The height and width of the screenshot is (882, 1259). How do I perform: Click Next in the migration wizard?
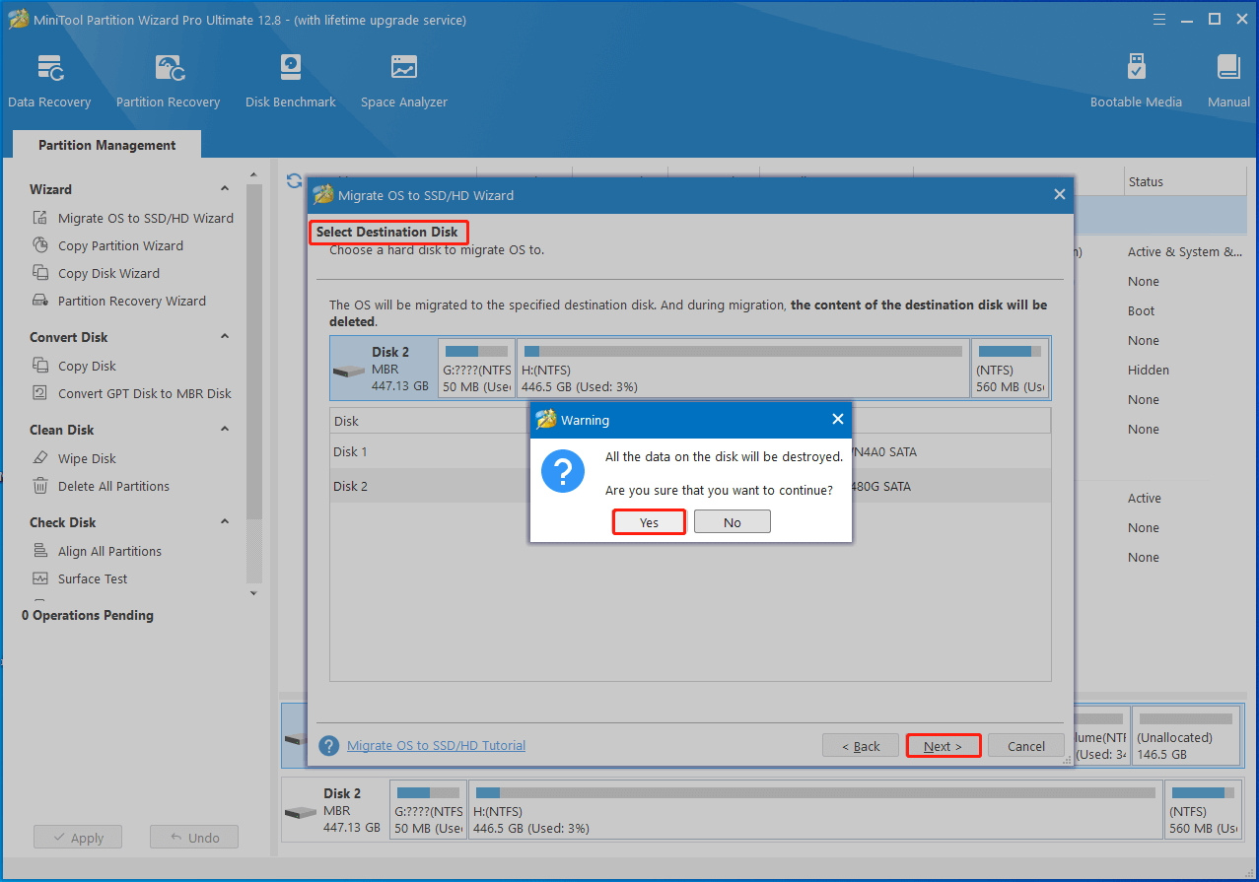pyautogui.click(x=942, y=745)
